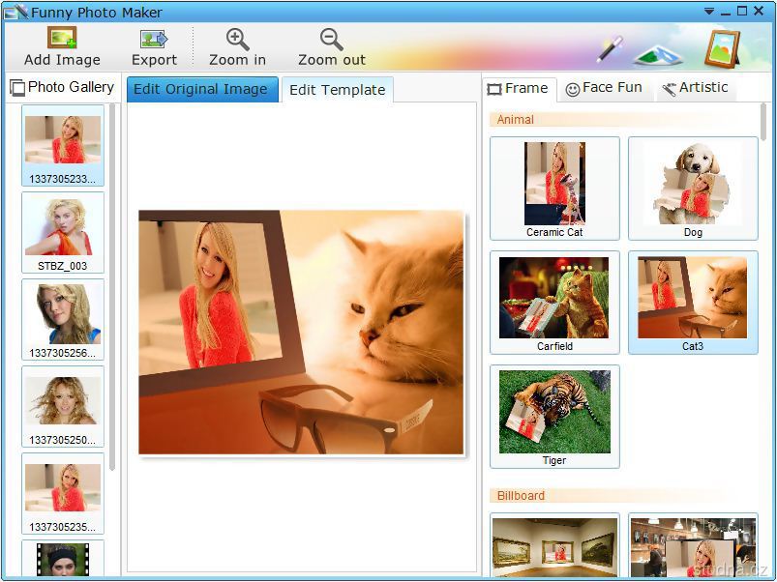Image resolution: width=777 pixels, height=582 pixels.
Task: Open the Face Fun tab
Action: tap(603, 88)
